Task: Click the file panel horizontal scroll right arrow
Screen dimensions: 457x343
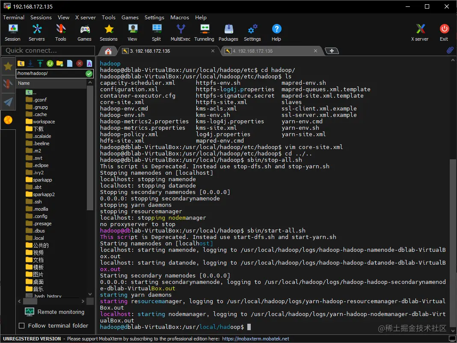Action: tap(83, 301)
